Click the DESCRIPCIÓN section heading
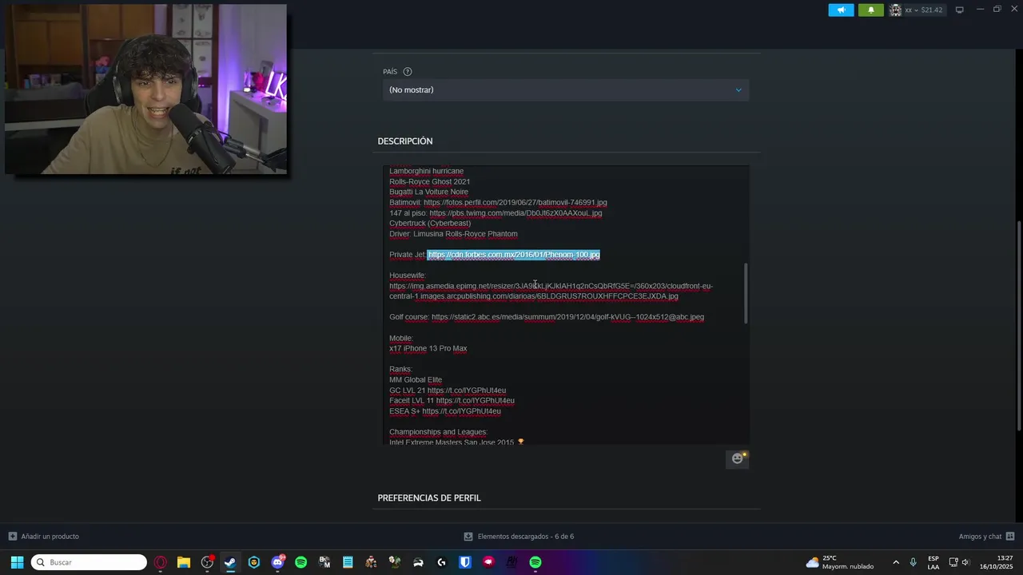Viewport: 1023px width, 575px height. tap(405, 141)
